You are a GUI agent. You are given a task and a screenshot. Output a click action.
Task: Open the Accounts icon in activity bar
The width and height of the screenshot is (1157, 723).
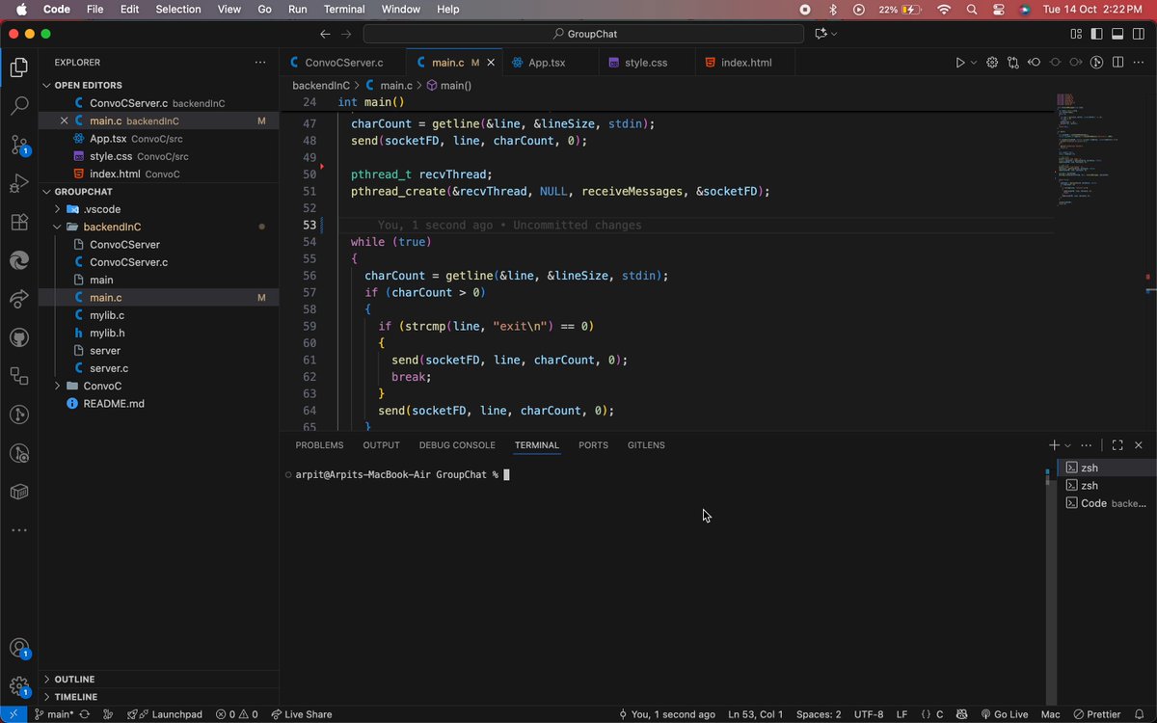[18, 648]
